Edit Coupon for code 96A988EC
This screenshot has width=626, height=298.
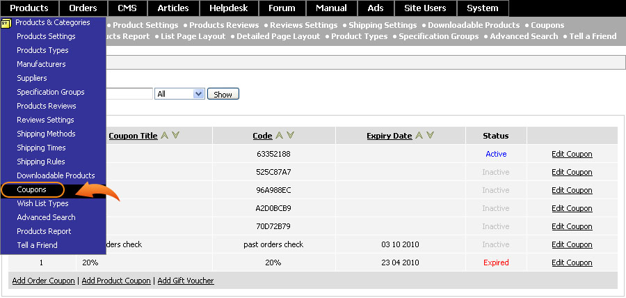[x=572, y=190]
